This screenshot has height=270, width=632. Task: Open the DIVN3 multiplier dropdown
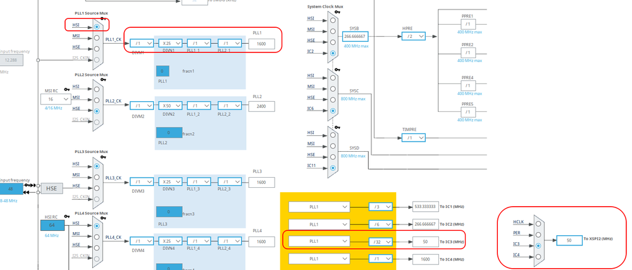click(170, 181)
